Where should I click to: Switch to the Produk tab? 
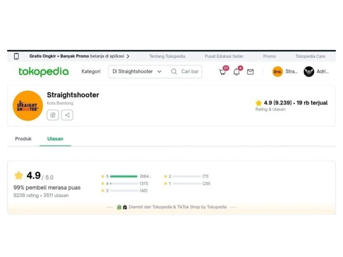click(x=23, y=139)
